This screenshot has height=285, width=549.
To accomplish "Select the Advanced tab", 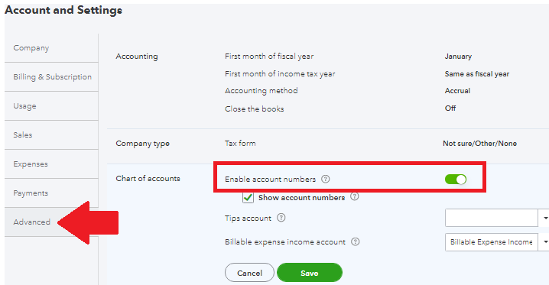I will tap(51, 222).
